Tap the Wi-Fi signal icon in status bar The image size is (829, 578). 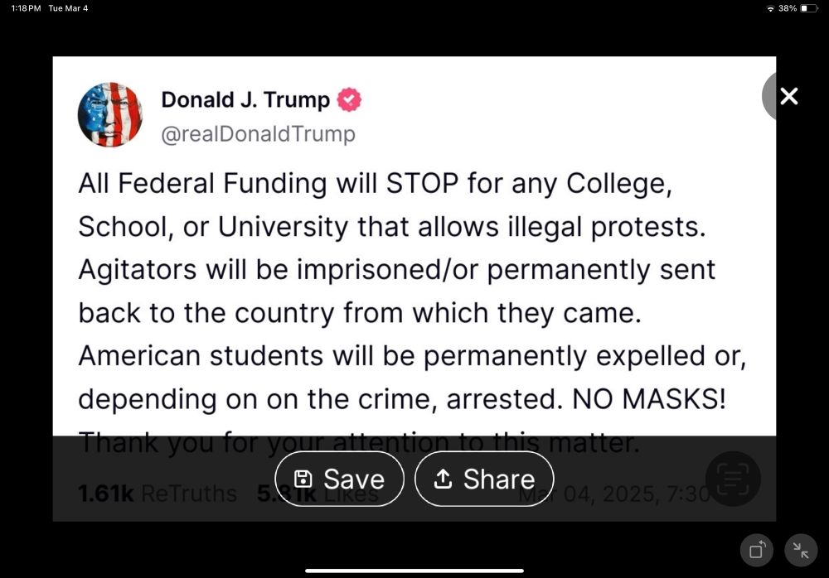771,8
